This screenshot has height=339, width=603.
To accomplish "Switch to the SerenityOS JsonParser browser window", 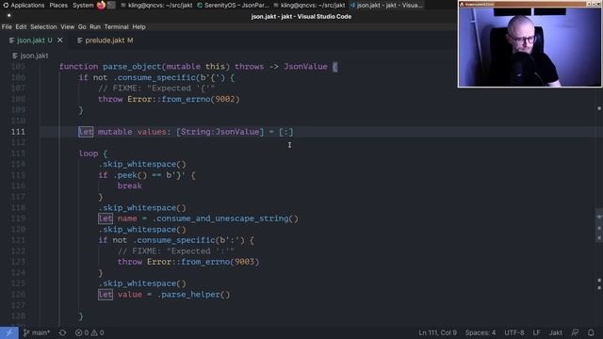I will pyautogui.click(x=233, y=6).
